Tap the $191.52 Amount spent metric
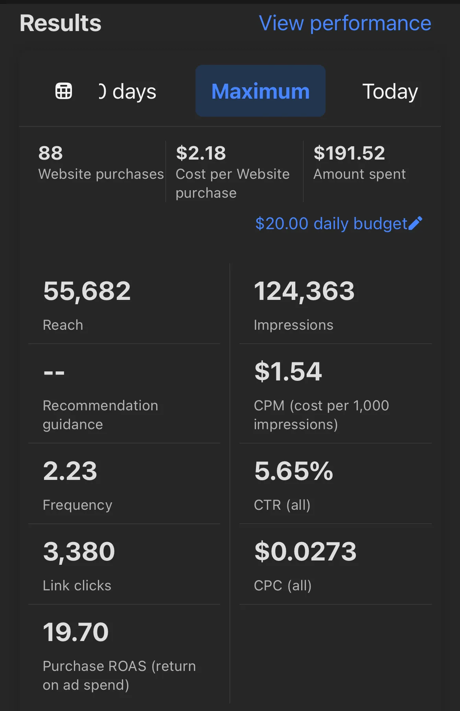The image size is (460, 711). tap(359, 163)
